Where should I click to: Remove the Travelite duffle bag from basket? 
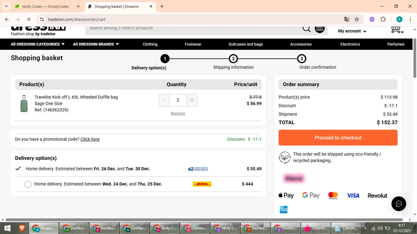pyautogui.click(x=178, y=114)
